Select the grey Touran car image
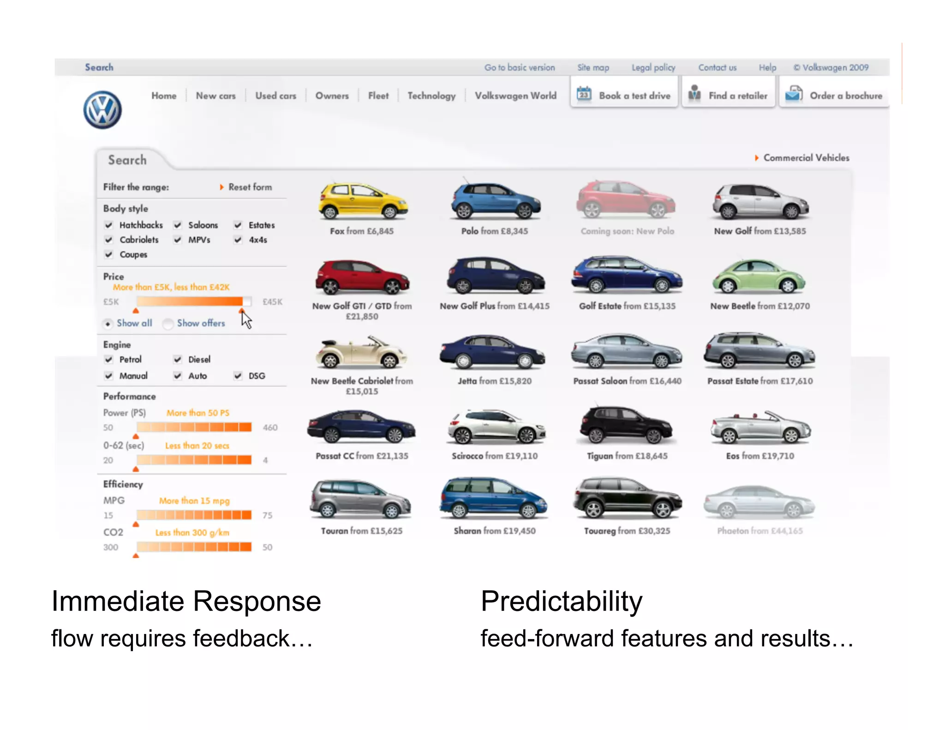Image resolution: width=945 pixels, height=730 pixels. point(361,499)
